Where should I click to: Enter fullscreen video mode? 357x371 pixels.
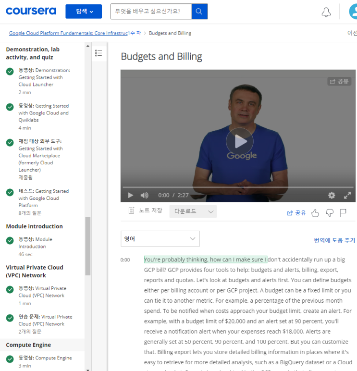tap(347, 195)
